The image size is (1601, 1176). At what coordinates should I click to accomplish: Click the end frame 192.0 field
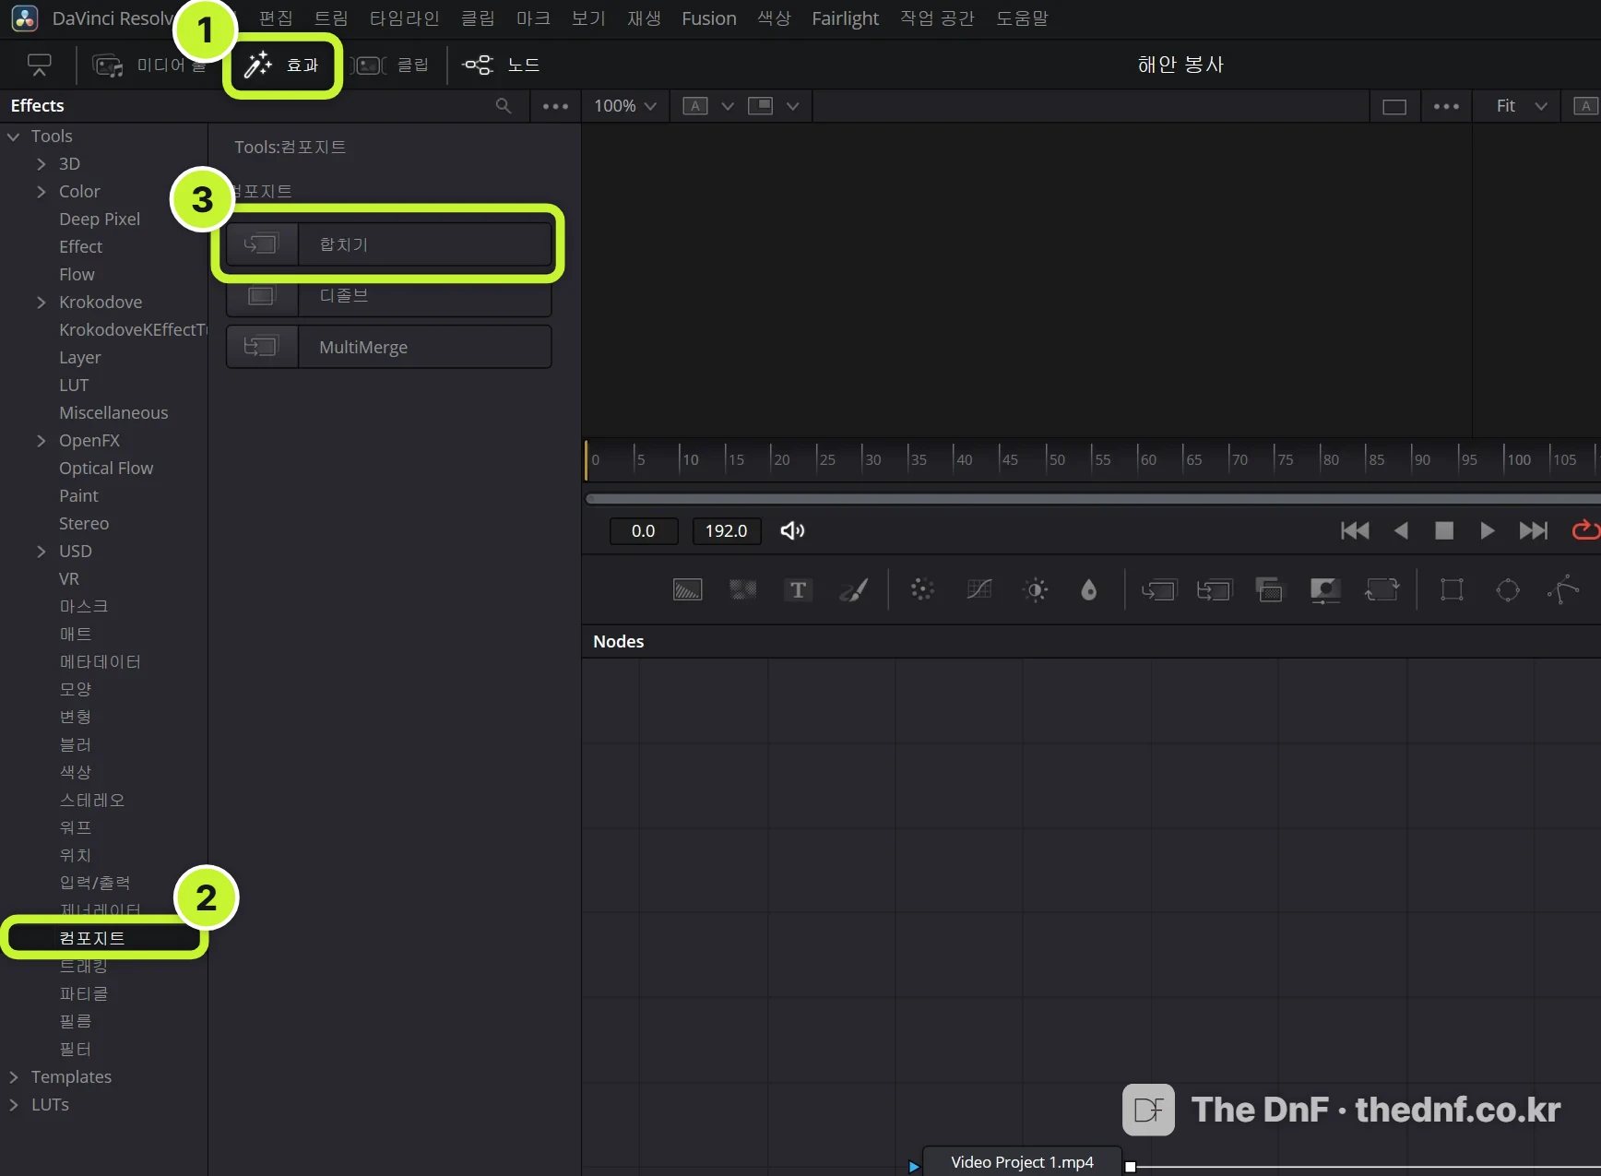pos(727,531)
